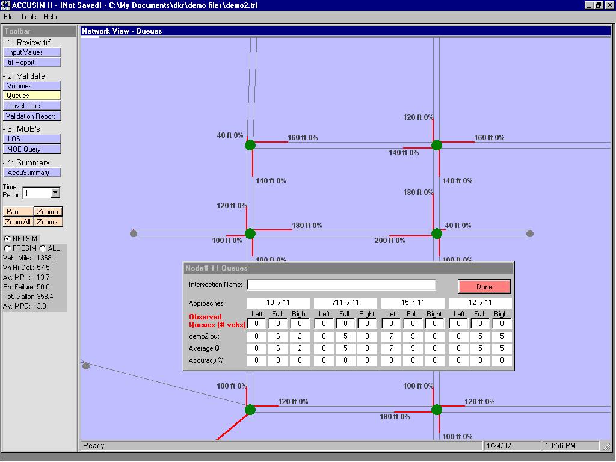The height and width of the screenshot is (462, 616).
Task: Open the File menu
Action: (8, 17)
